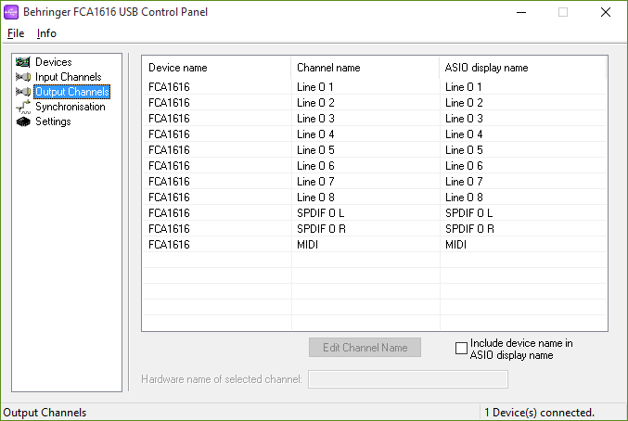Click the Synchronisation icon in sidebar
Image resolution: width=628 pixels, height=421 pixels.
pos(23,107)
